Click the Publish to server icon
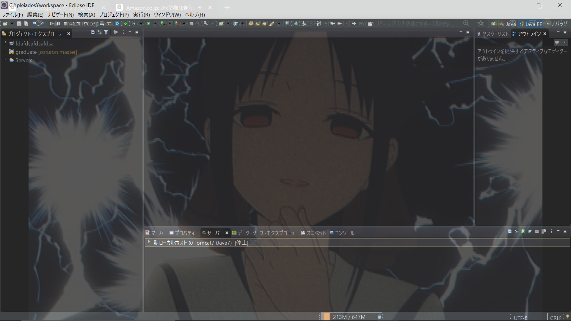 click(544, 232)
